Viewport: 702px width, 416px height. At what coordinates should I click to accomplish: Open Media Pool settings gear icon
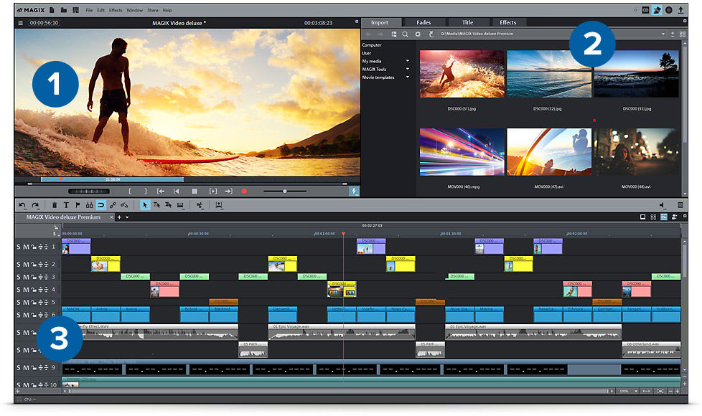click(417, 34)
